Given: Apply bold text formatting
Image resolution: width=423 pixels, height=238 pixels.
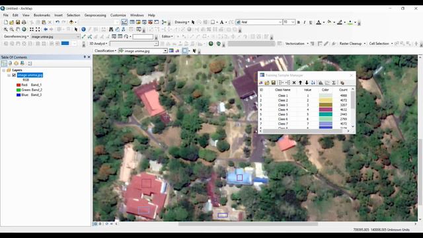Looking at the screenshot, I should click(x=299, y=22).
